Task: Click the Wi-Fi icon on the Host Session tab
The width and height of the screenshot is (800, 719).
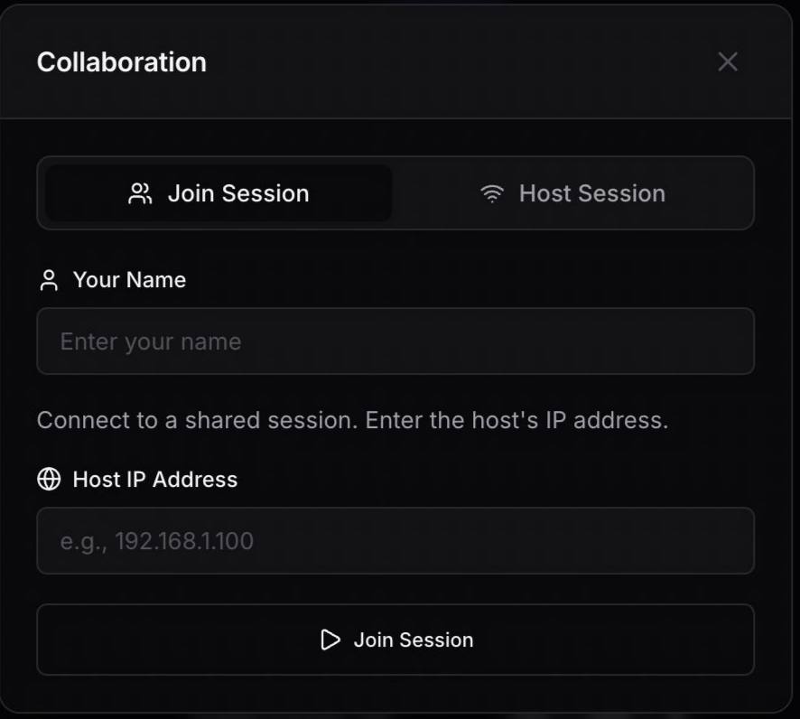Action: [x=492, y=193]
